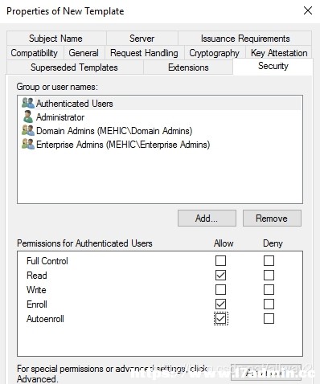Open the Issuance Requirements tab

click(x=245, y=39)
